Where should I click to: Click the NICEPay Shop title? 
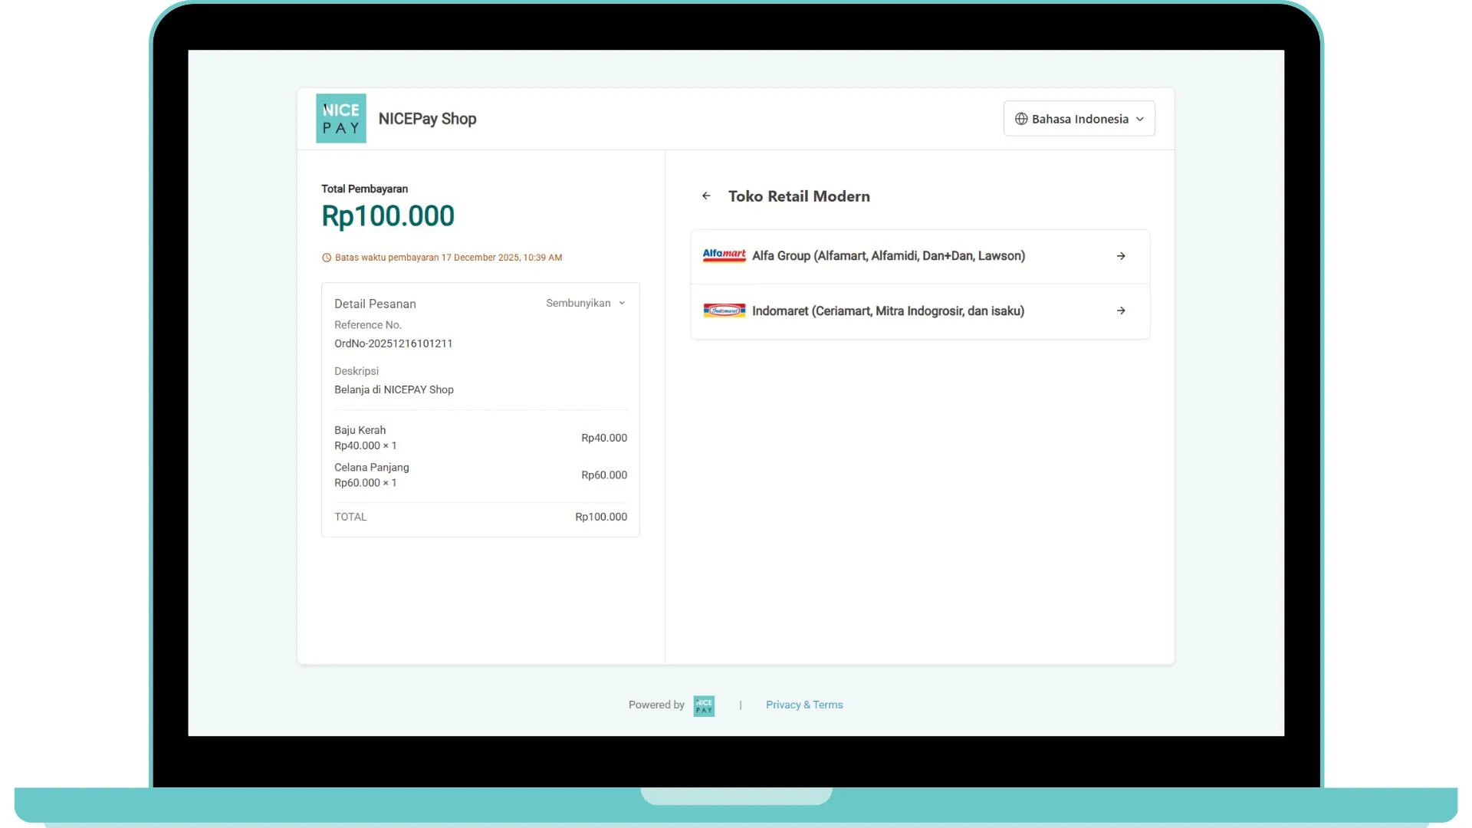point(427,119)
